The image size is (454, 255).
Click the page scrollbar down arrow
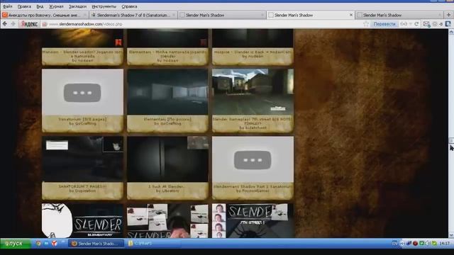pos(451,235)
